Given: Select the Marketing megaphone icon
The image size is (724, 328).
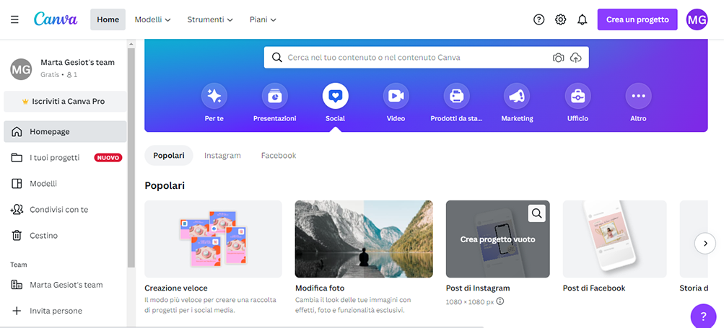Looking at the screenshot, I should [517, 96].
